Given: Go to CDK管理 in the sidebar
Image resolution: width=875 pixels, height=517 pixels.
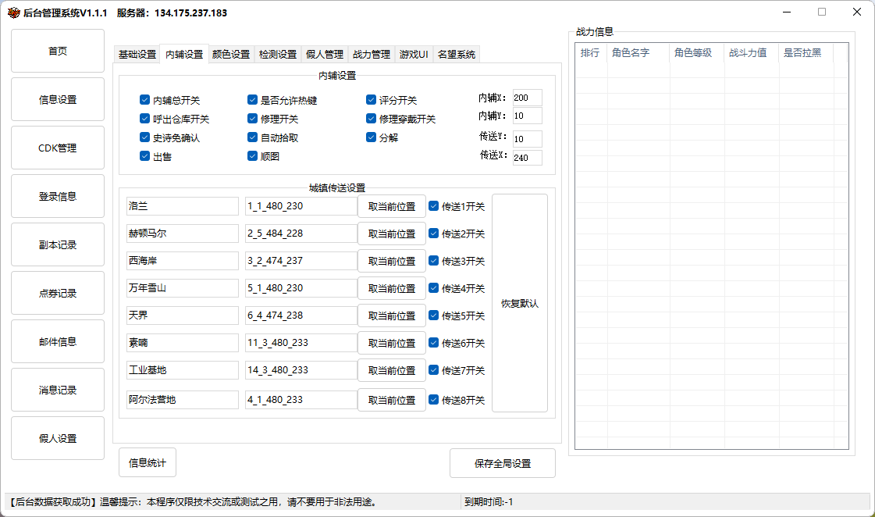Looking at the screenshot, I should pos(58,148).
